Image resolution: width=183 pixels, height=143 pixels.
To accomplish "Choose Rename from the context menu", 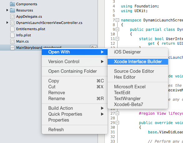I will point(75,99).
